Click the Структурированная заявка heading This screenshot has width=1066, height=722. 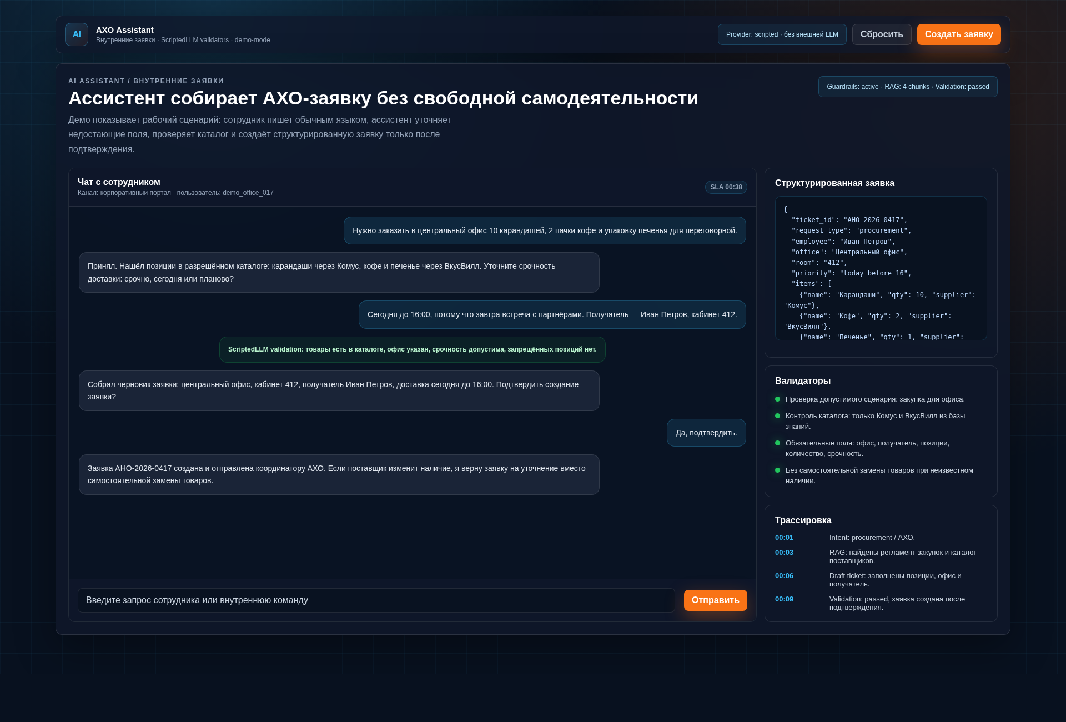(x=834, y=183)
